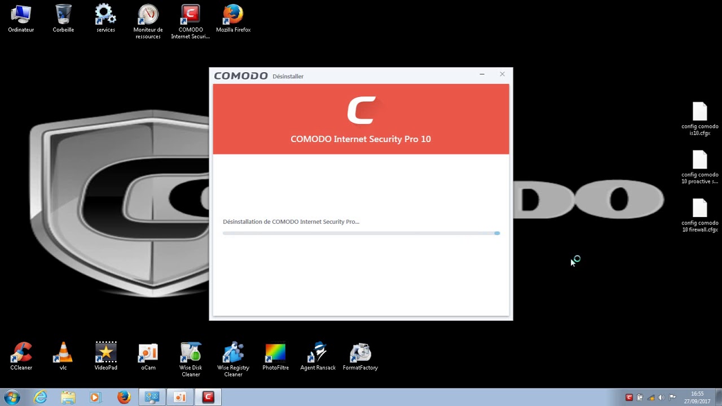The height and width of the screenshot is (406, 722).
Task: Open Windows Media Player taskbar icon
Action: [x=95, y=397]
